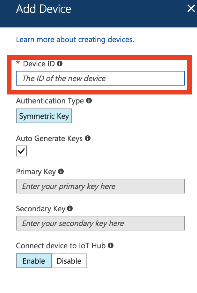Click the Connect device to IoT Hub info icon
The height and width of the screenshot is (293, 197).
coord(111,245)
